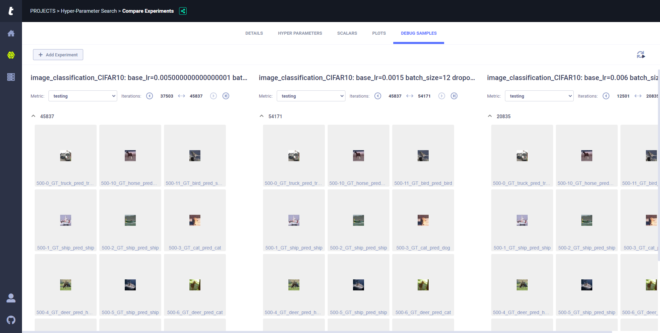Collapse iteration 45837 section
The width and height of the screenshot is (660, 333).
coord(33,116)
